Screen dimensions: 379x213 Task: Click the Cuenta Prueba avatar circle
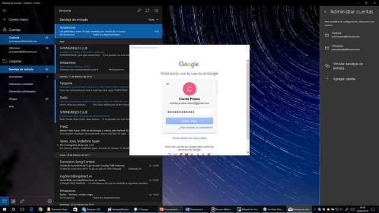[189, 89]
